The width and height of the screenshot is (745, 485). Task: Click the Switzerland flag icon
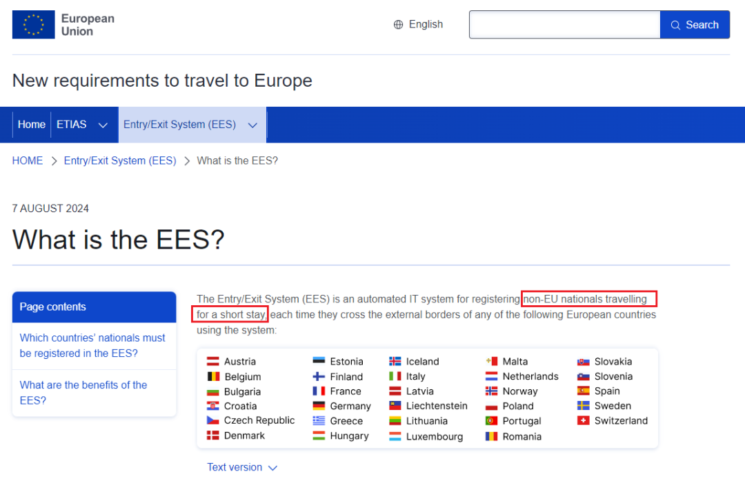coord(584,421)
